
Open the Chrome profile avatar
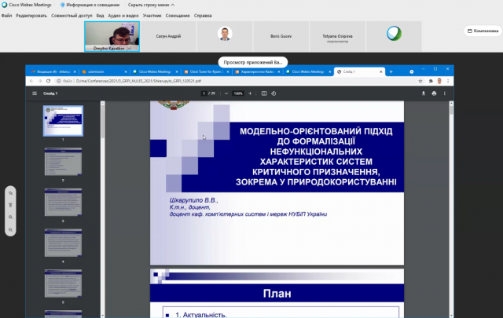[x=439, y=81]
